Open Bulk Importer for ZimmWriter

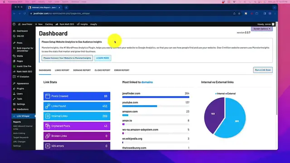(23, 49)
